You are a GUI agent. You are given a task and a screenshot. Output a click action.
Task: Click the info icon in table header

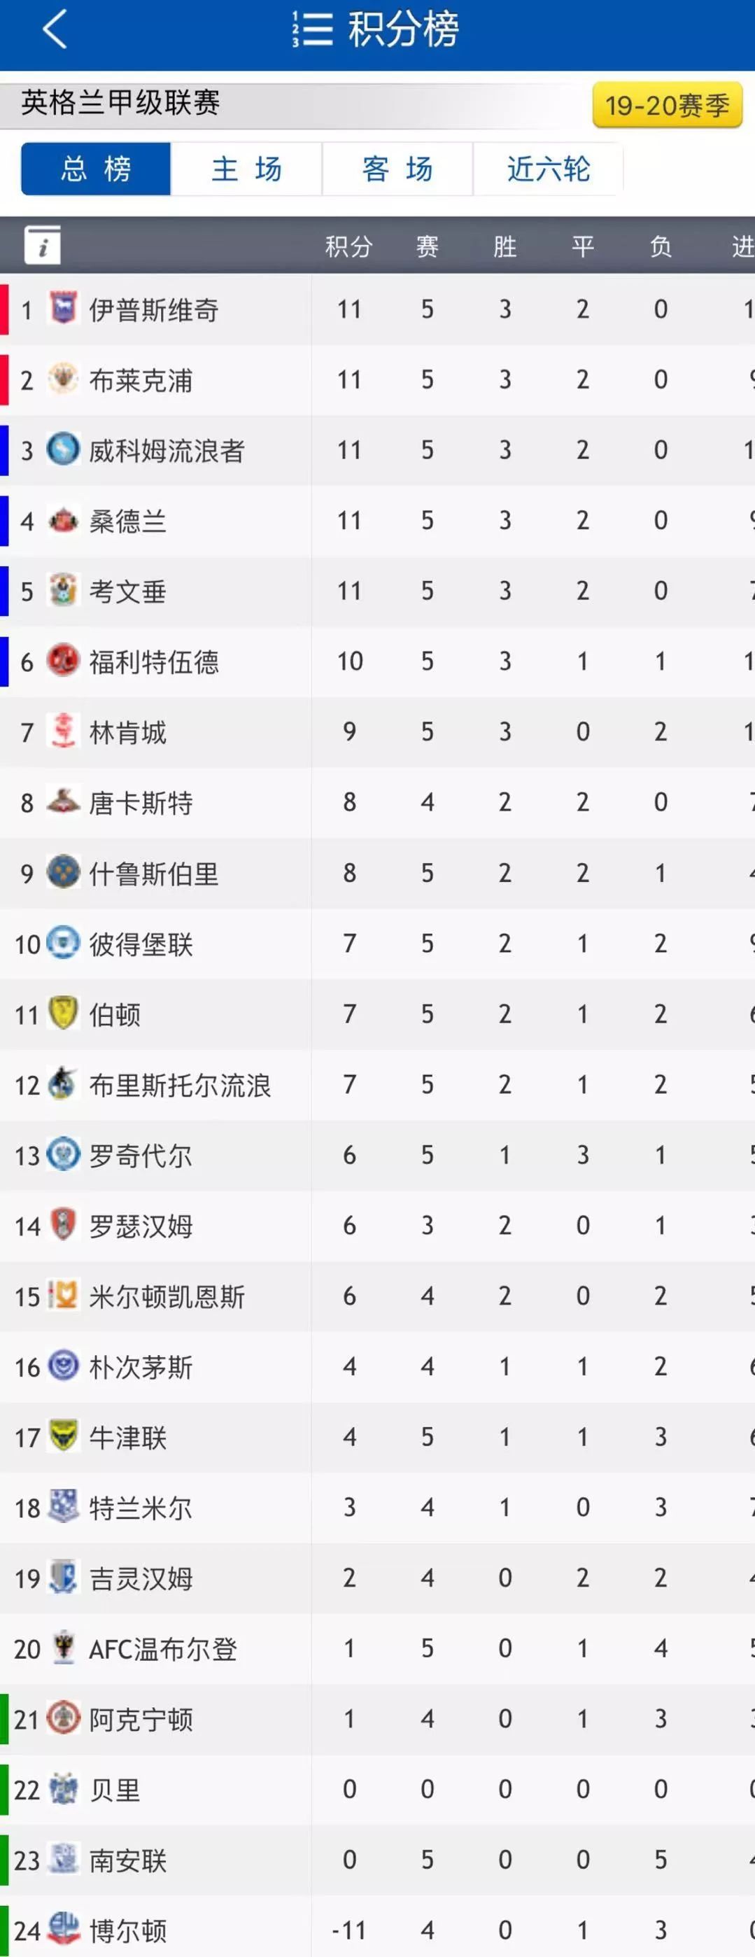coord(43,245)
